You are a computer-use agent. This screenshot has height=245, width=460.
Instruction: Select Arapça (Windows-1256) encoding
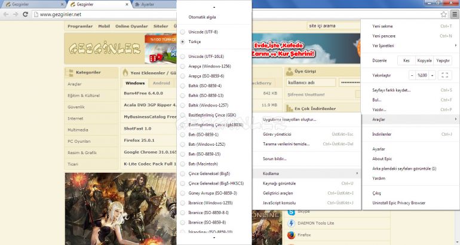[210, 66]
